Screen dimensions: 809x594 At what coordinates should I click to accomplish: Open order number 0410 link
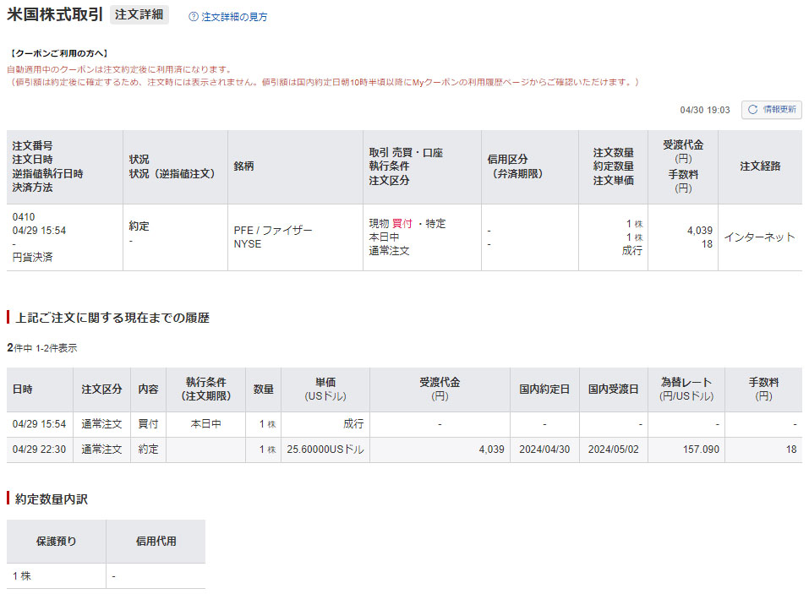tap(24, 217)
